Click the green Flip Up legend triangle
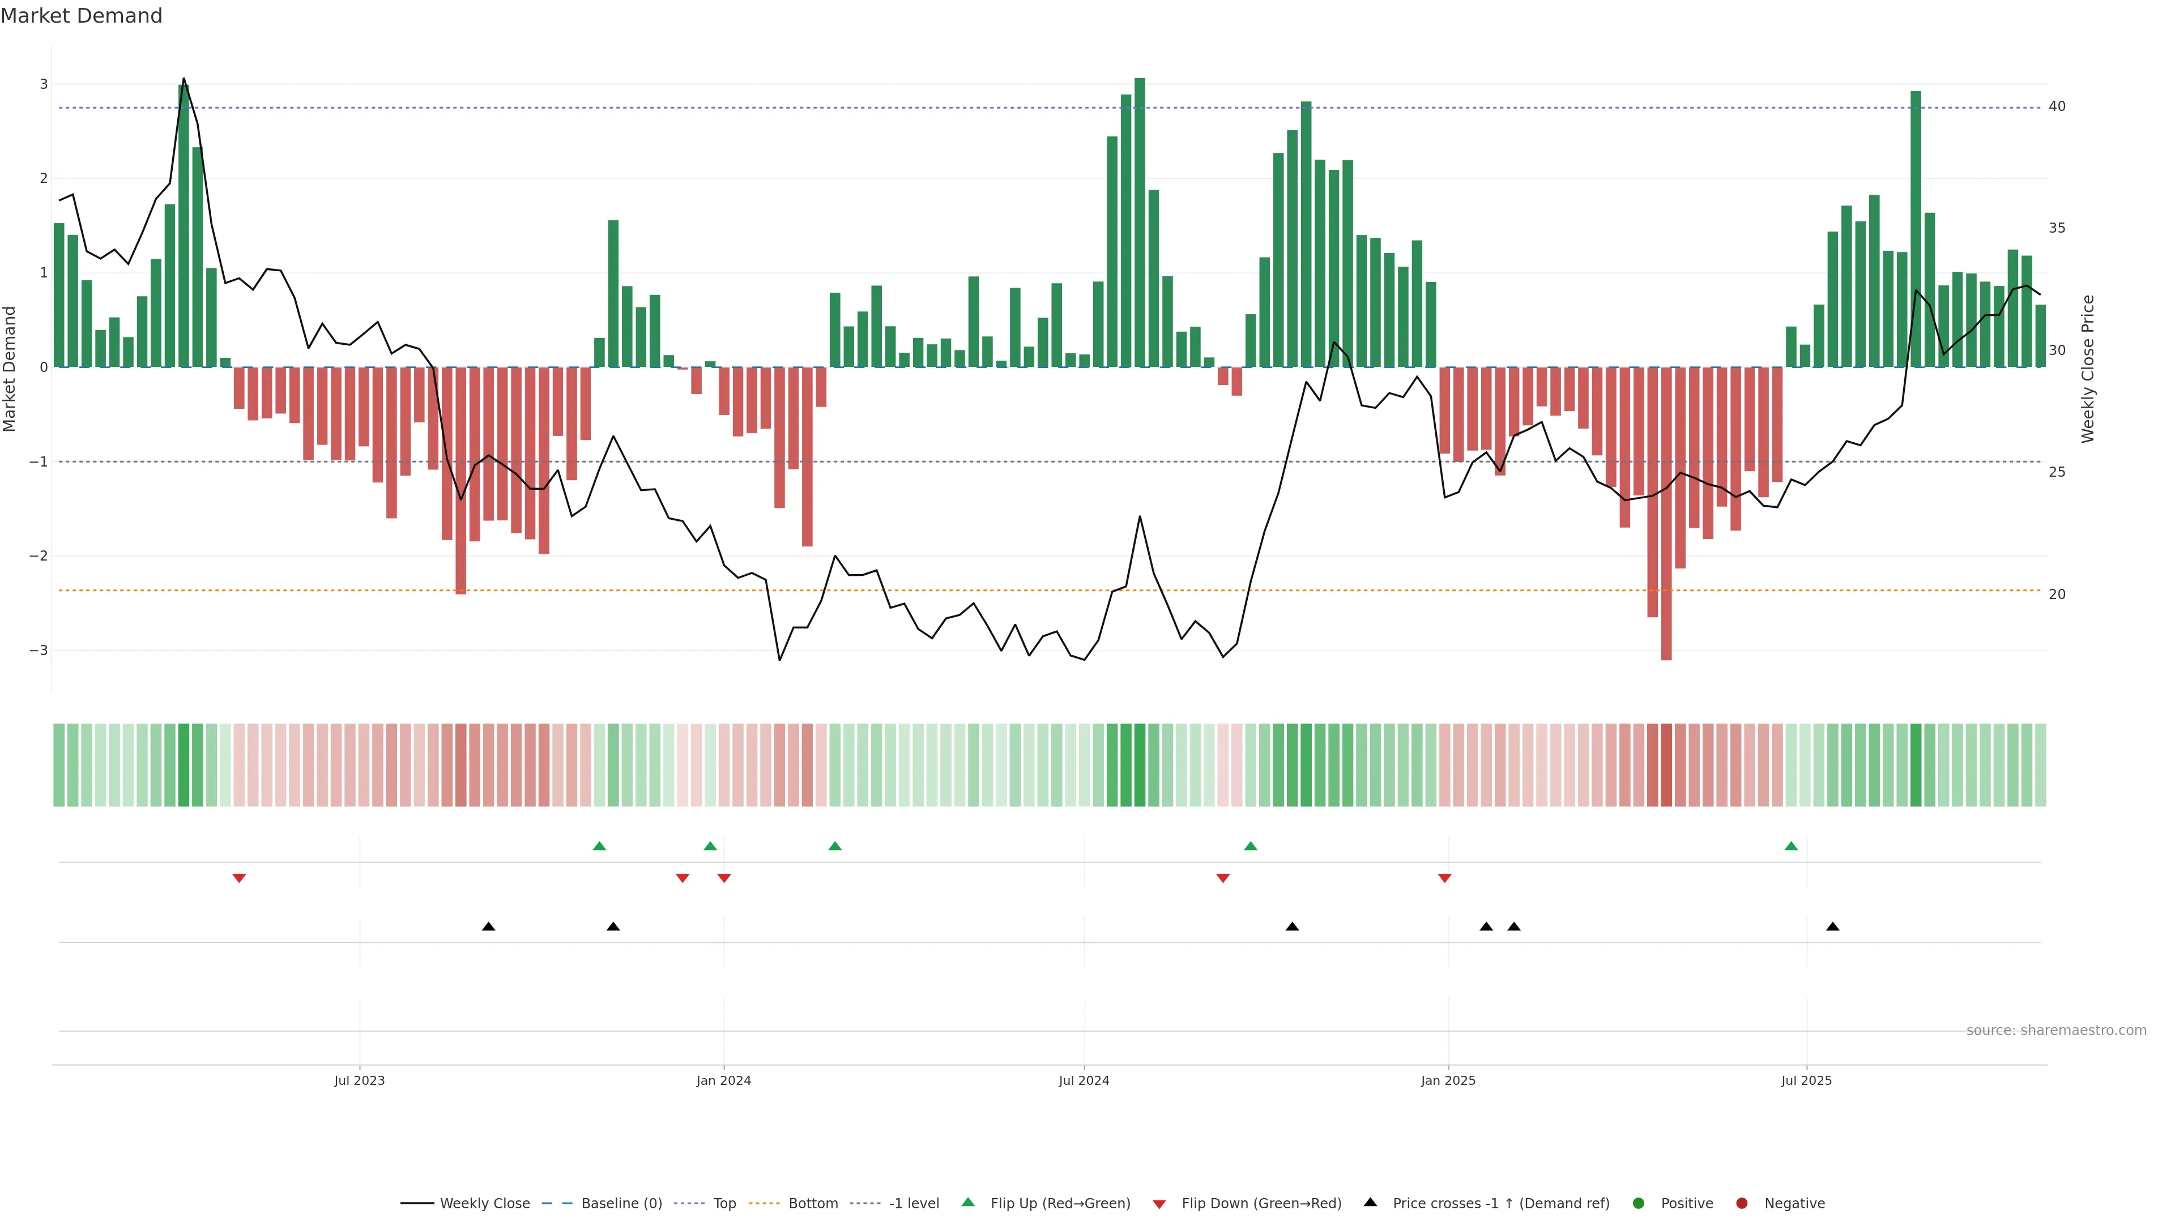Image resolution: width=2175 pixels, height=1223 pixels. click(967, 1203)
